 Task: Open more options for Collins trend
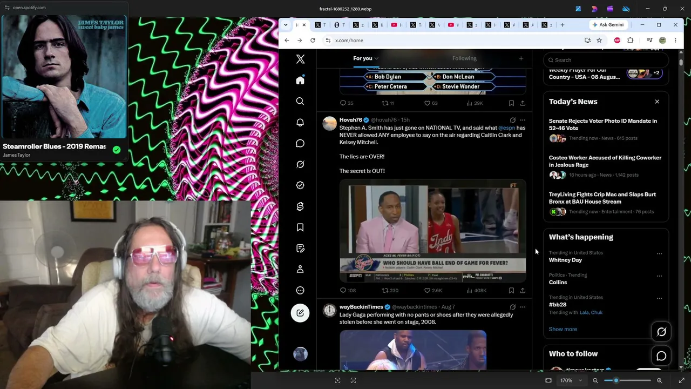659,276
